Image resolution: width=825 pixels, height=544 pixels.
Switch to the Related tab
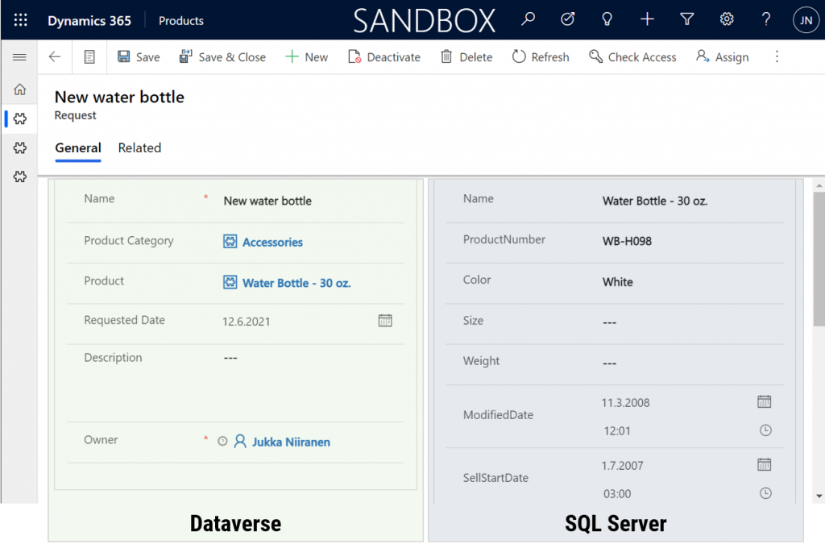tap(139, 147)
